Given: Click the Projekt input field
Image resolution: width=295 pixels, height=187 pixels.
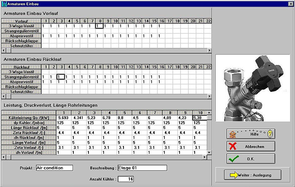Looking at the screenshot, I should (54, 168).
